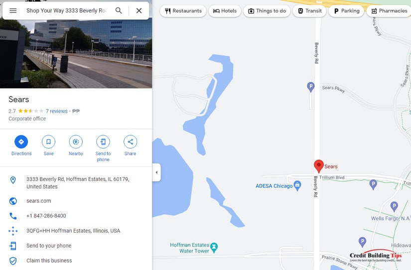Open the sears.com website link
The width and height of the screenshot is (411, 270).
[39, 201]
